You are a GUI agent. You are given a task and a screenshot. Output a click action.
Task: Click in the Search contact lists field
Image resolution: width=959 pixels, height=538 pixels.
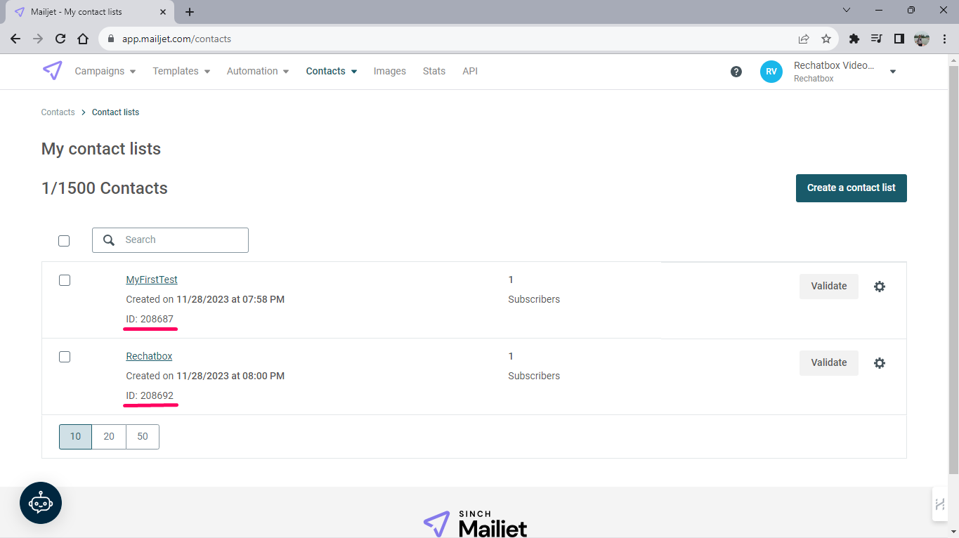pos(170,240)
